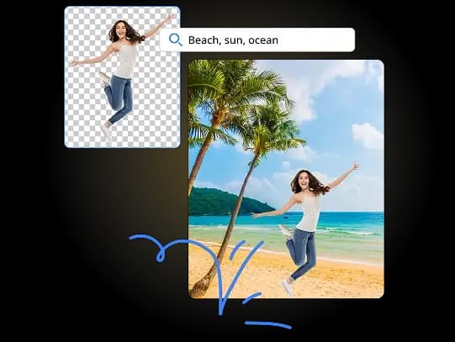Click the empty right end of the search bar

[x=325, y=39]
